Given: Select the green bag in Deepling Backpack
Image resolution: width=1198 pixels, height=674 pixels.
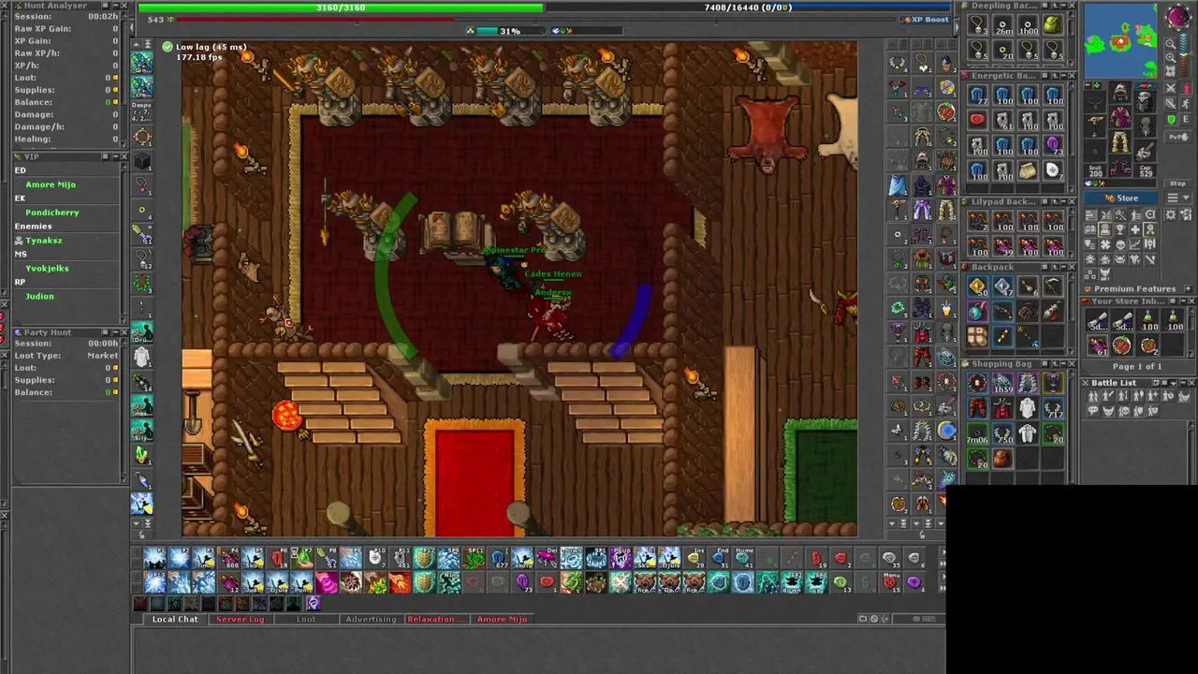Looking at the screenshot, I should tap(1053, 24).
